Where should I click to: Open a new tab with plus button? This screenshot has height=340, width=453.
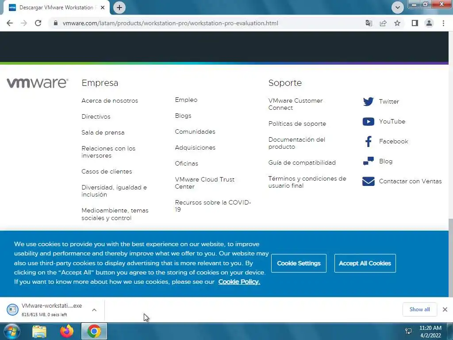pyautogui.click(x=119, y=8)
